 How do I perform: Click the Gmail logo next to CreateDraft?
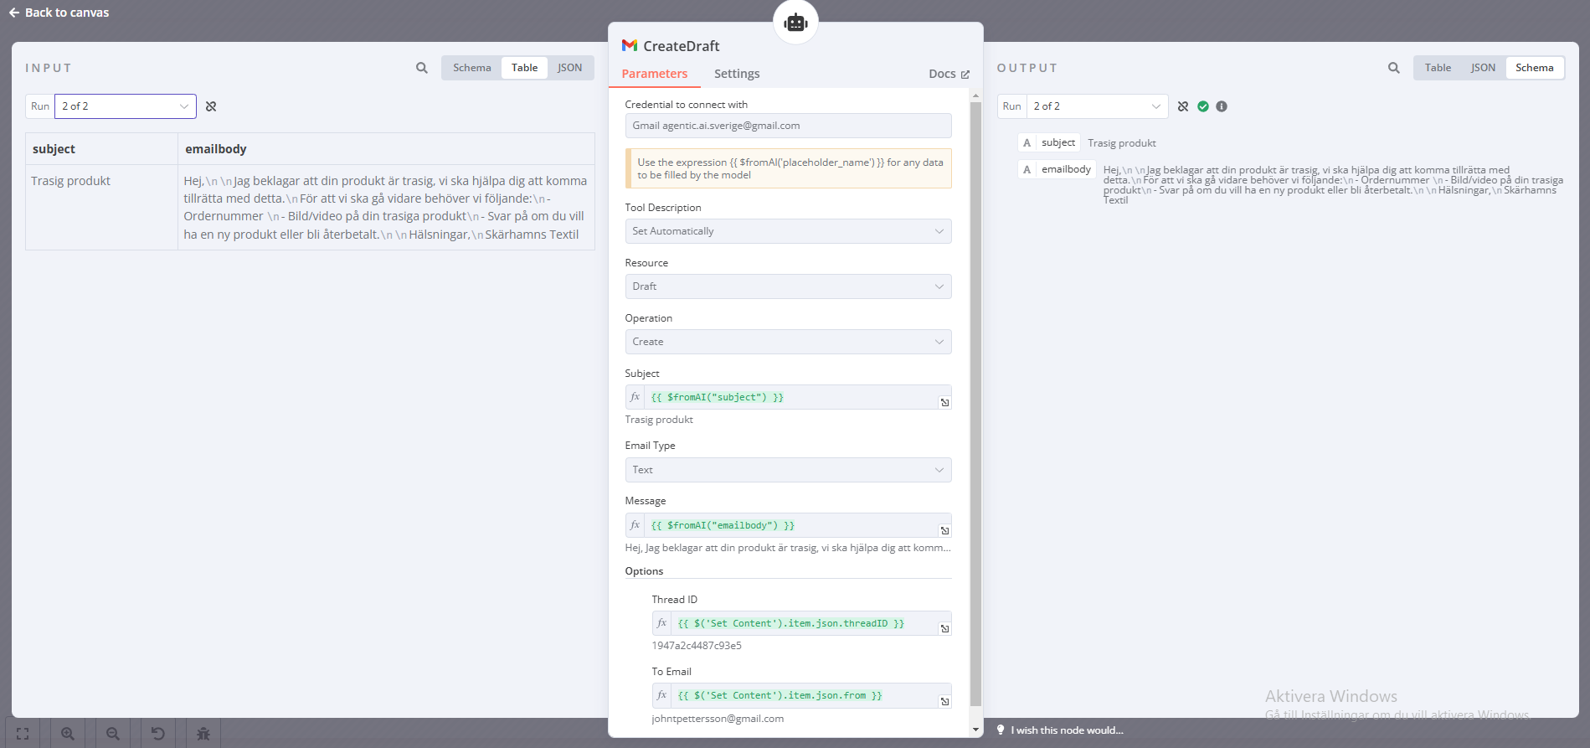[x=630, y=45]
